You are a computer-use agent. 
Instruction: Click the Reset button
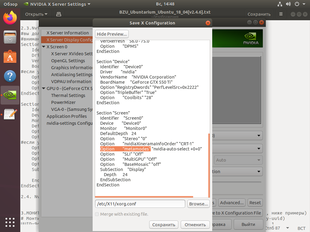pos(255,203)
